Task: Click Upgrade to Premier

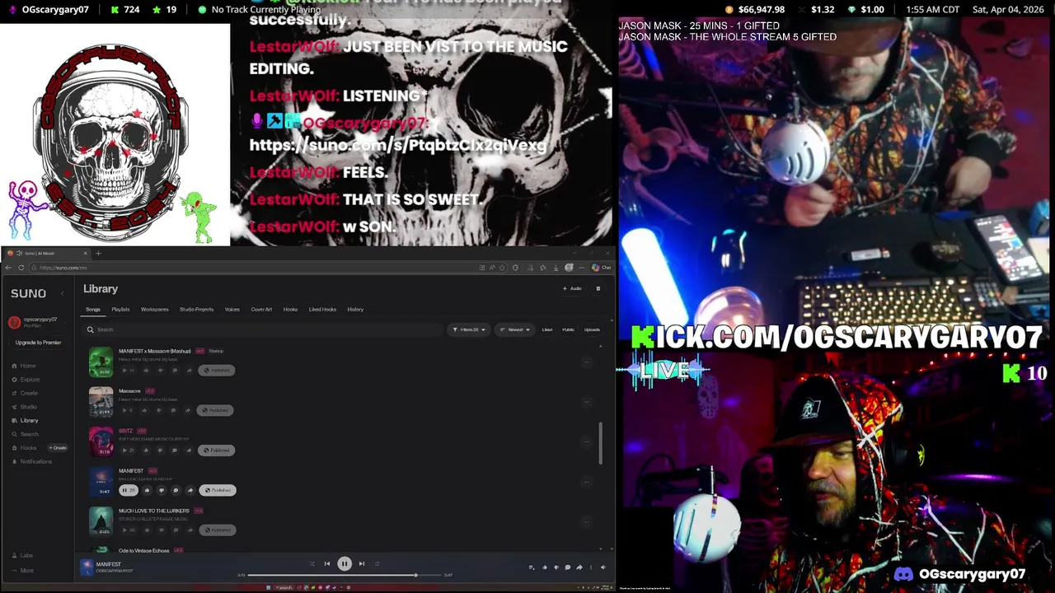Action: pyautogui.click(x=38, y=343)
